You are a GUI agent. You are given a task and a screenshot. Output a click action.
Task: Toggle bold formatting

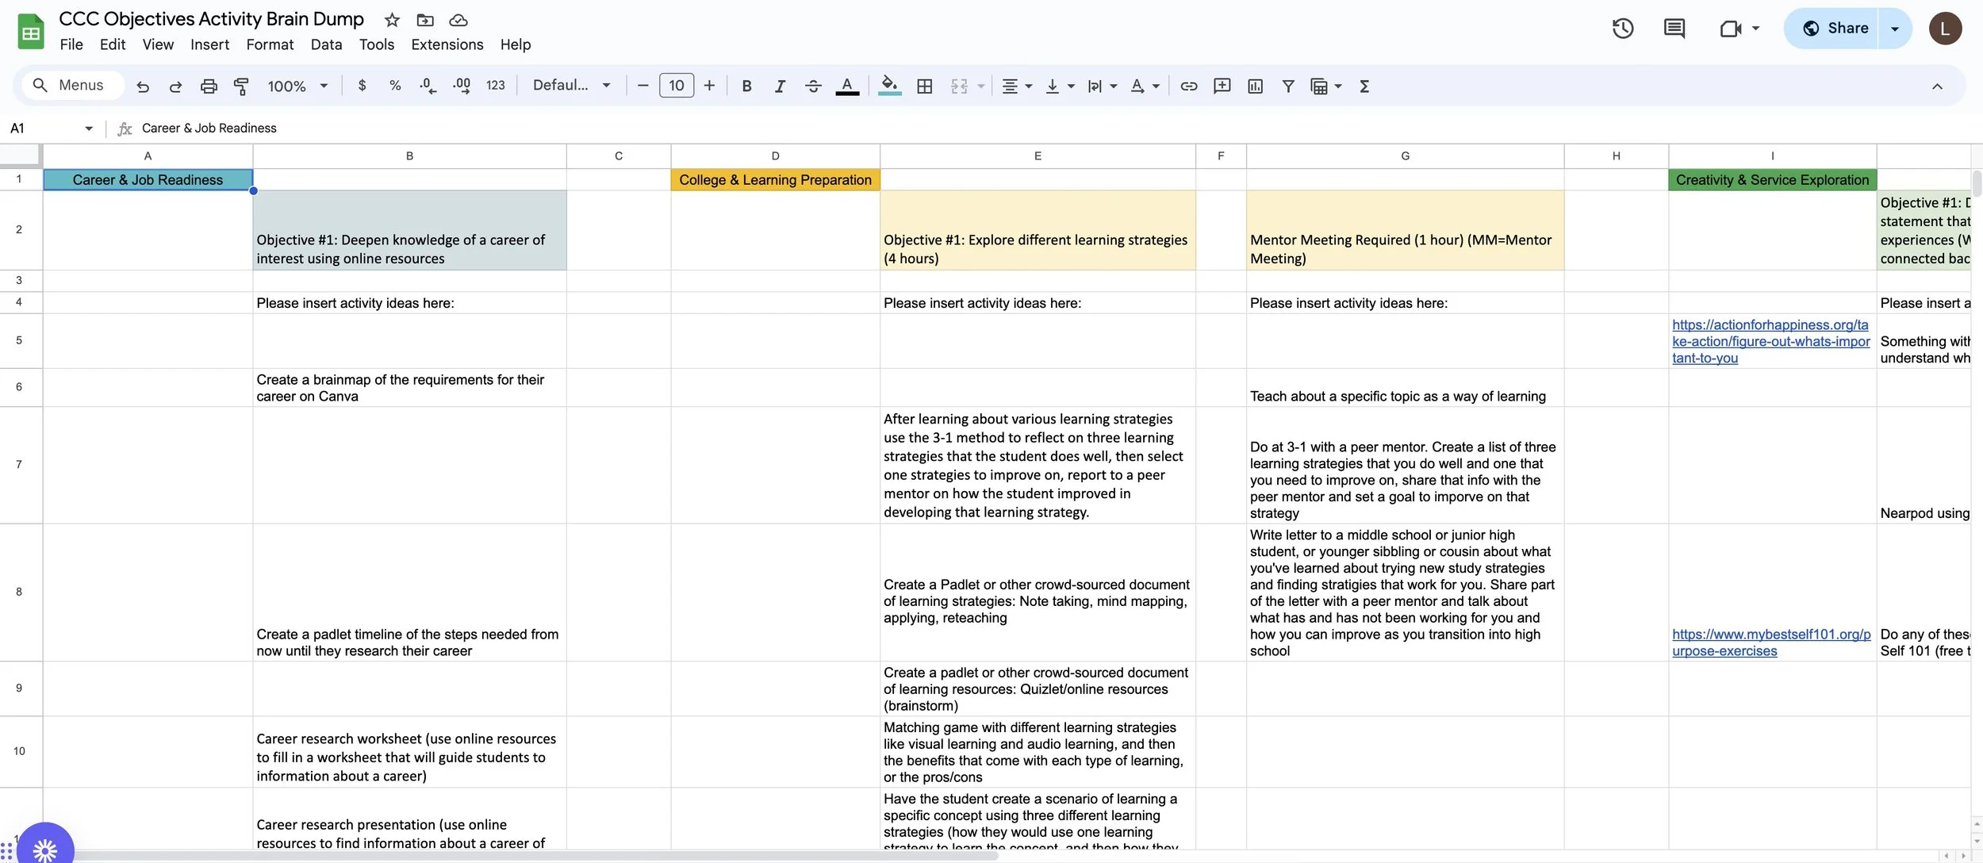(x=746, y=86)
